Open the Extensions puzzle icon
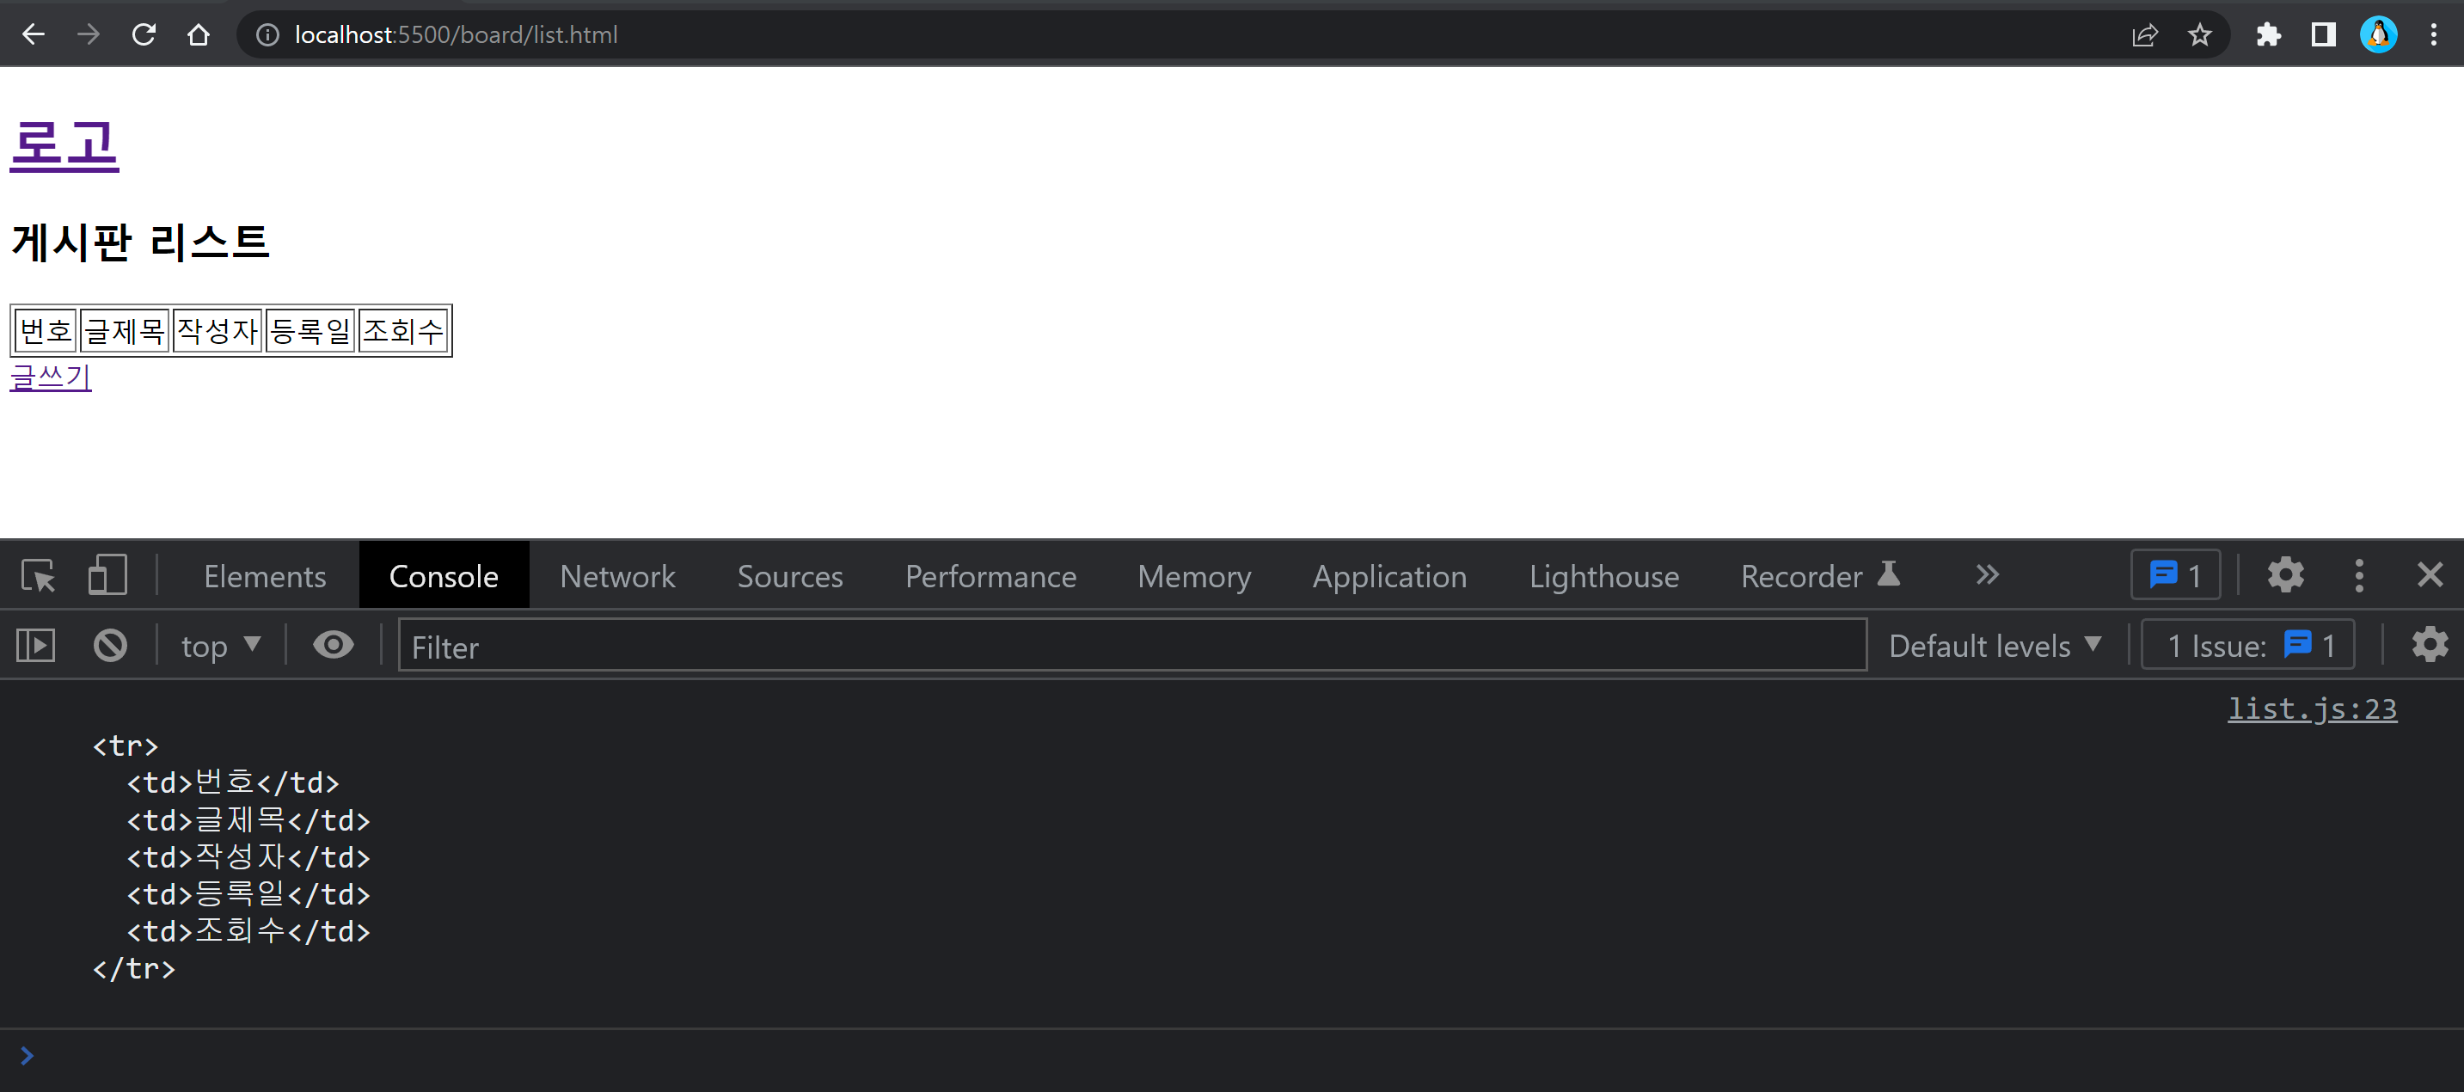Screen dimensions: 2464x1092 point(2268,34)
